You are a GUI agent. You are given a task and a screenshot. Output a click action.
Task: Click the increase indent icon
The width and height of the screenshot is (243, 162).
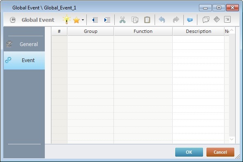[x=107, y=20]
